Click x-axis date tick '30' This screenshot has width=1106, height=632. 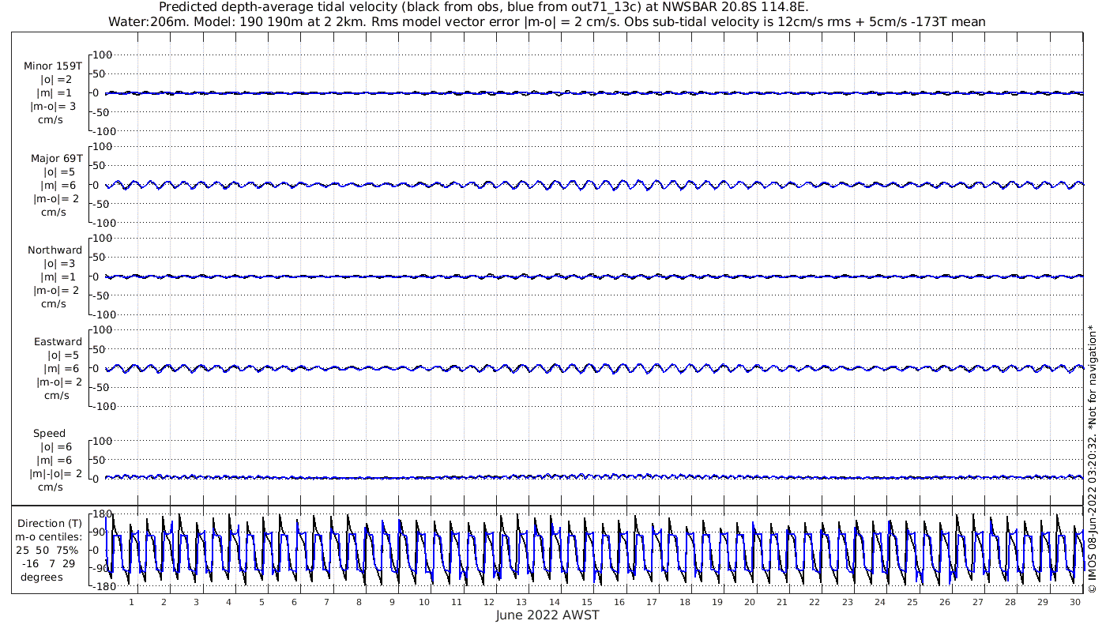click(1075, 602)
